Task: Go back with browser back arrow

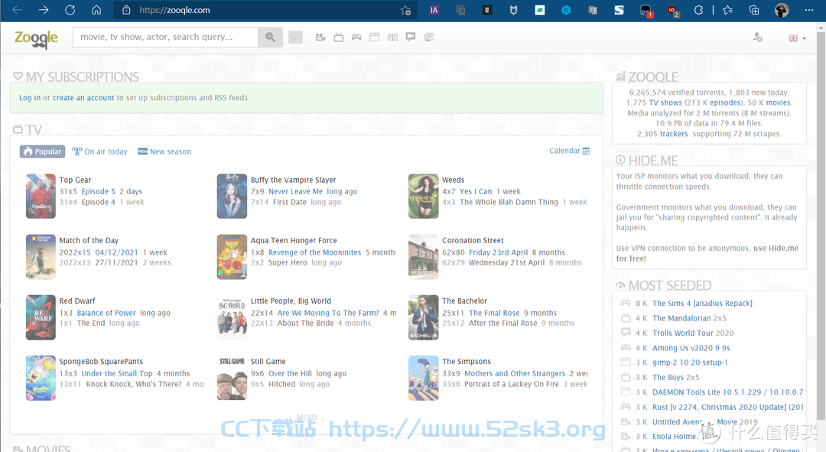Action: (18, 10)
